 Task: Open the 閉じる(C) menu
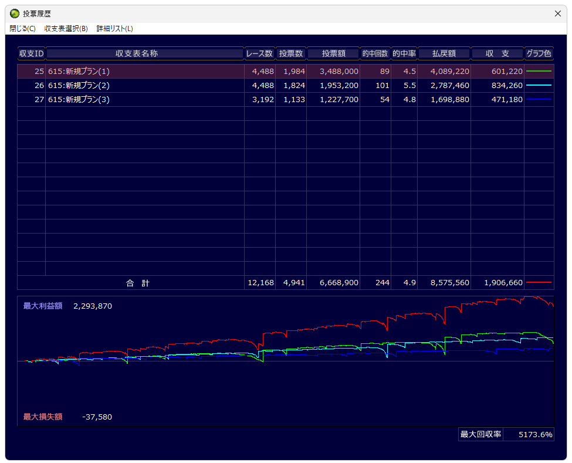click(22, 29)
